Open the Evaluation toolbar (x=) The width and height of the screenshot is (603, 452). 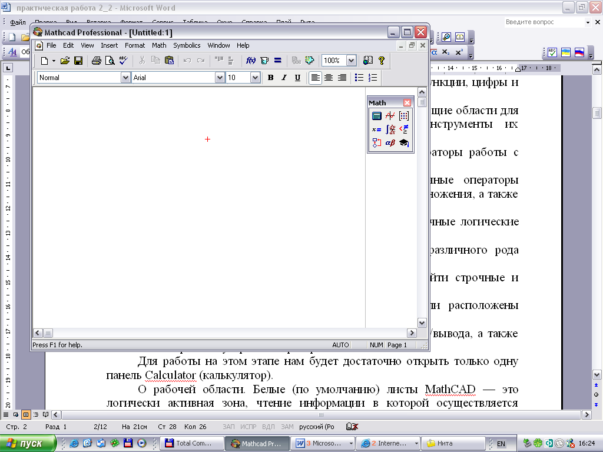(376, 129)
